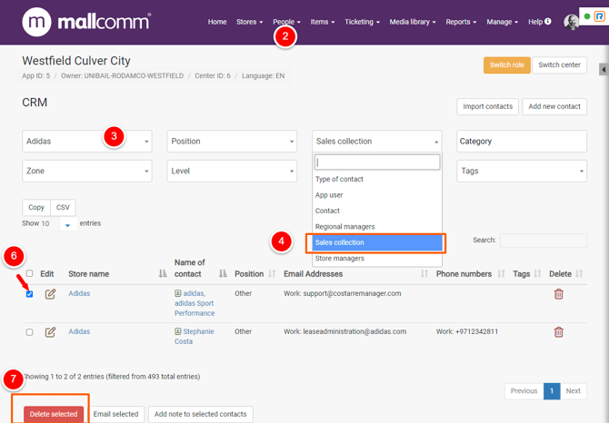The height and width of the screenshot is (423, 609).
Task: Select page 1 in pagination
Action: point(552,391)
